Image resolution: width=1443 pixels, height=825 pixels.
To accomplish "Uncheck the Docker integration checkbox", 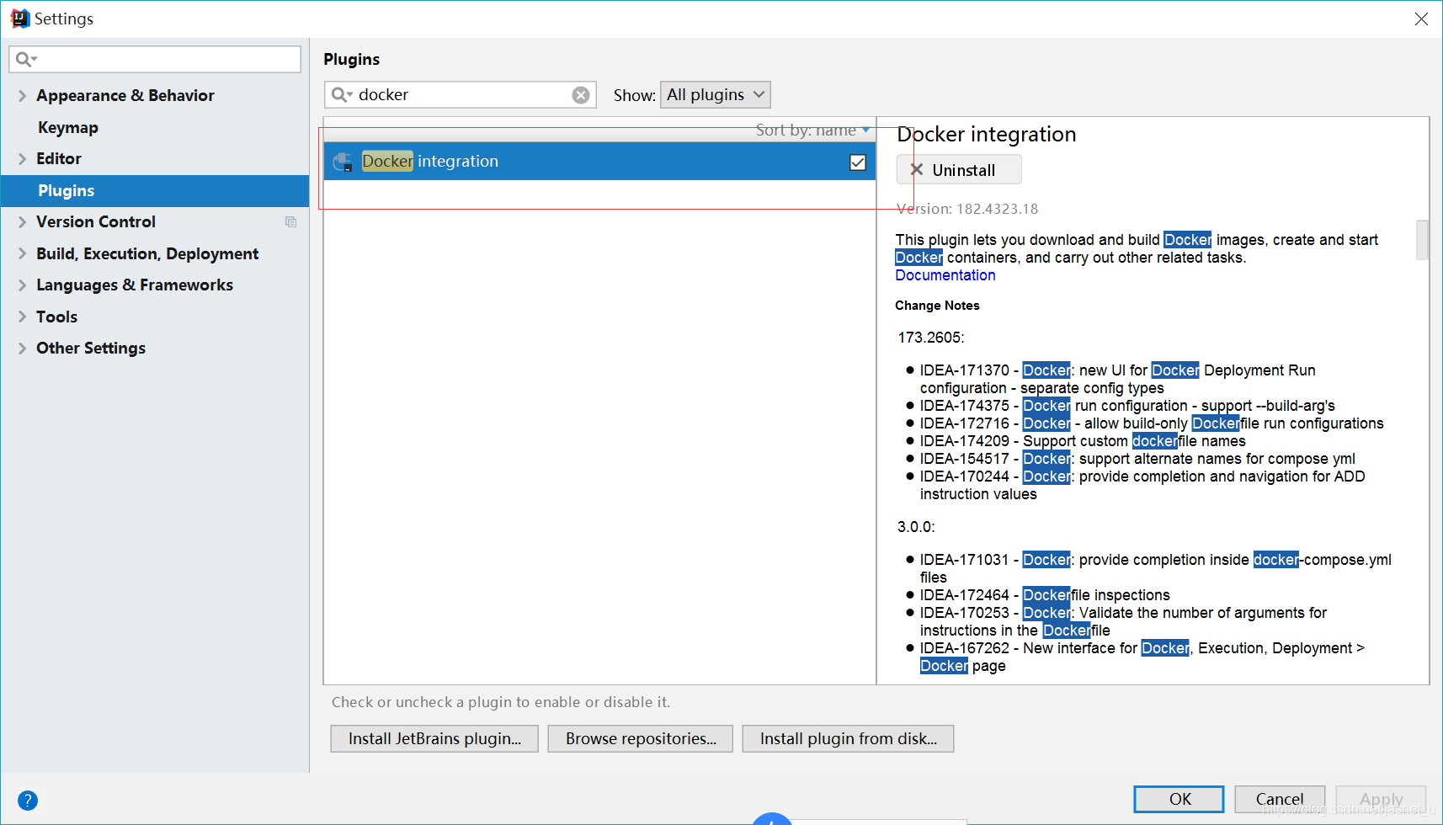I will pyautogui.click(x=858, y=162).
